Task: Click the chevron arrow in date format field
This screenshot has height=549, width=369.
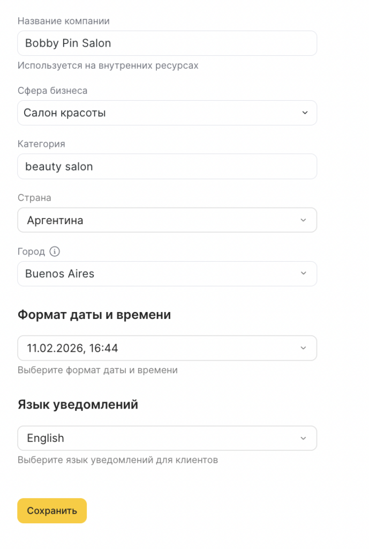Action: pos(303,348)
